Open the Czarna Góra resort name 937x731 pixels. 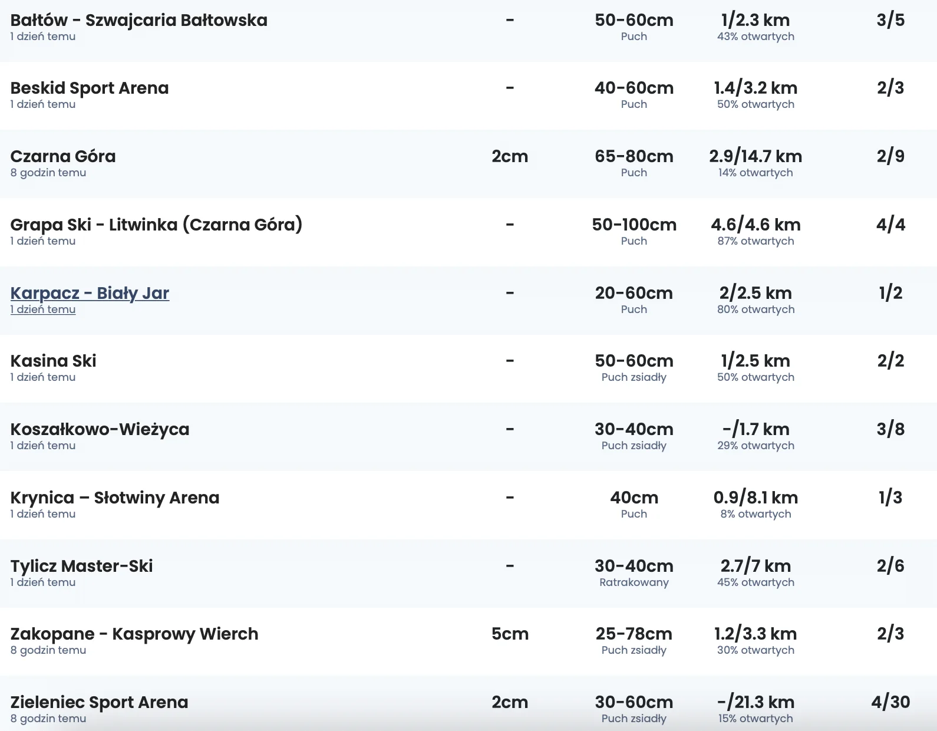[x=63, y=156]
